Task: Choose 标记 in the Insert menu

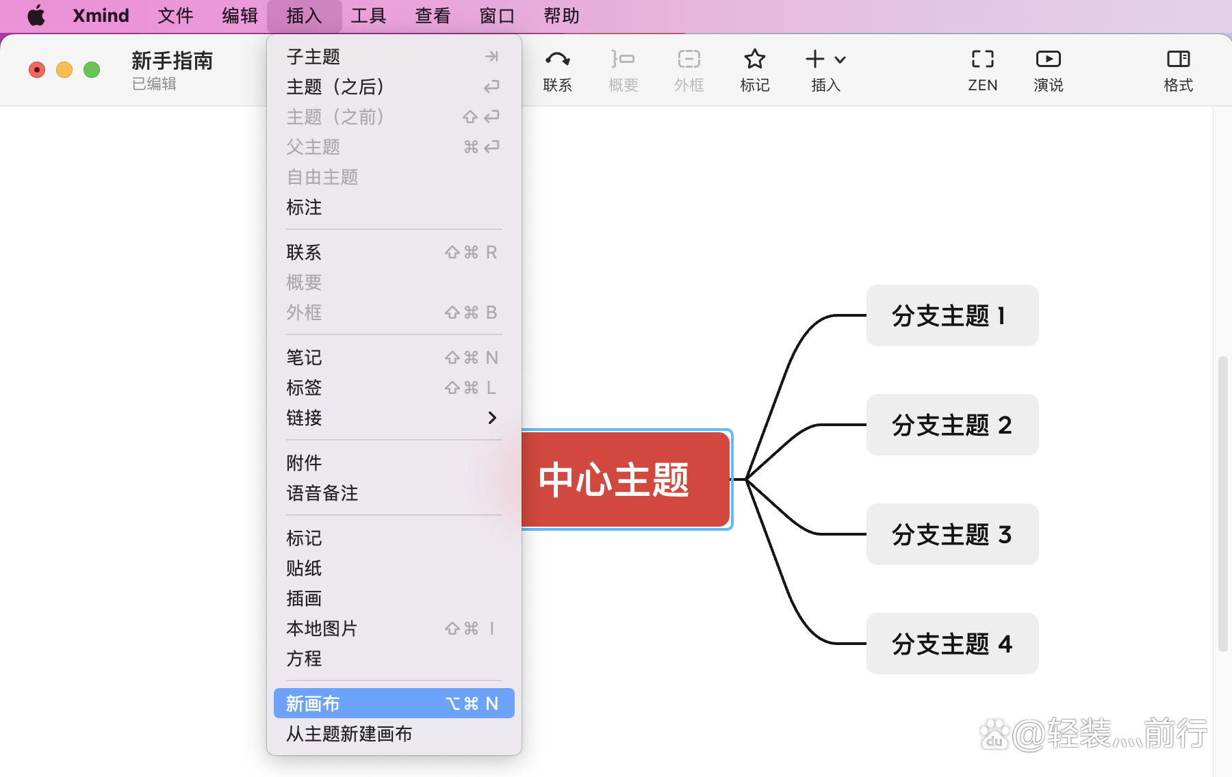Action: pos(394,538)
